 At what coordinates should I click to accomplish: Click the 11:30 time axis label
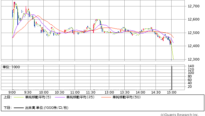91,92
